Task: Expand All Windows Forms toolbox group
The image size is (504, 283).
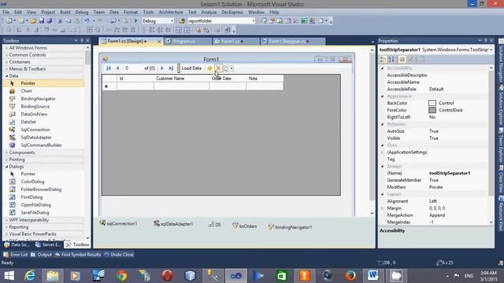Action: pos(7,47)
